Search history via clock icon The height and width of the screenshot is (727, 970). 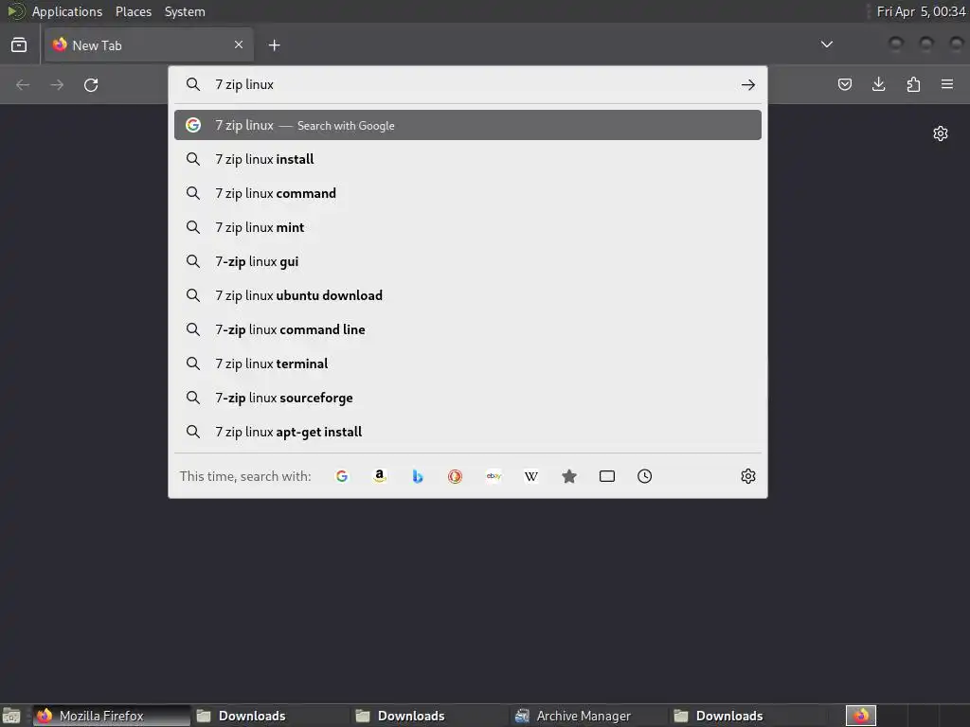644,476
